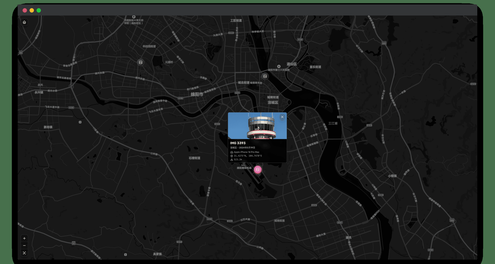Click the camera icon beside iPhone 14 Pro Max
Viewport: 495px width, 264px height.
(x=232, y=152)
